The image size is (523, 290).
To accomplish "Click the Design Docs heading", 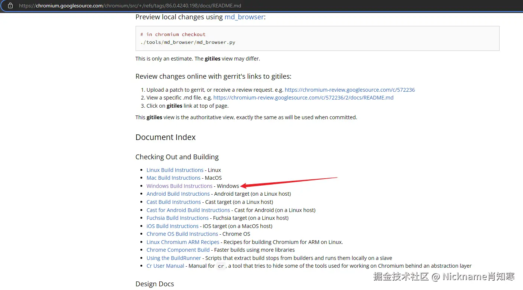I will point(155,284).
